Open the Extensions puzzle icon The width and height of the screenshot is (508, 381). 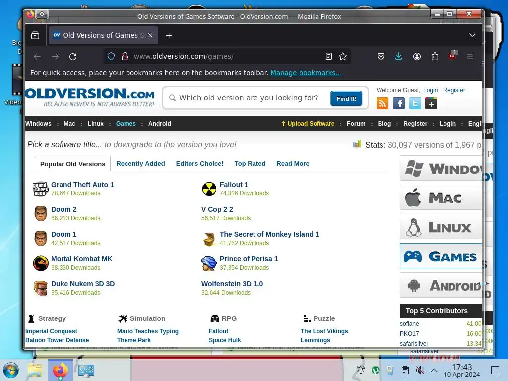[435, 57]
